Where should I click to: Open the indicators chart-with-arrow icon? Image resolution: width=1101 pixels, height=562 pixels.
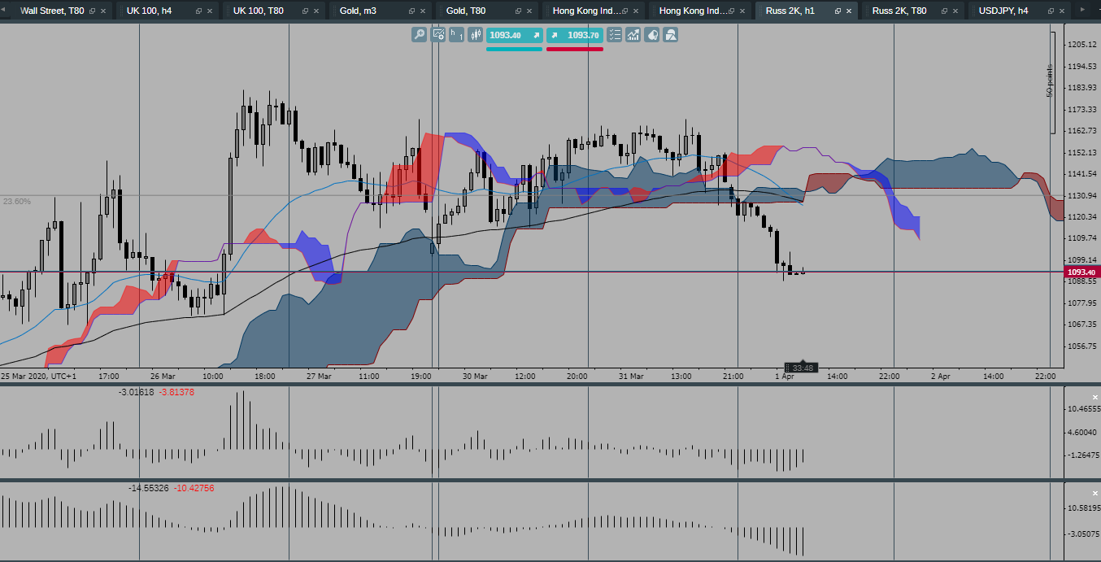click(633, 35)
